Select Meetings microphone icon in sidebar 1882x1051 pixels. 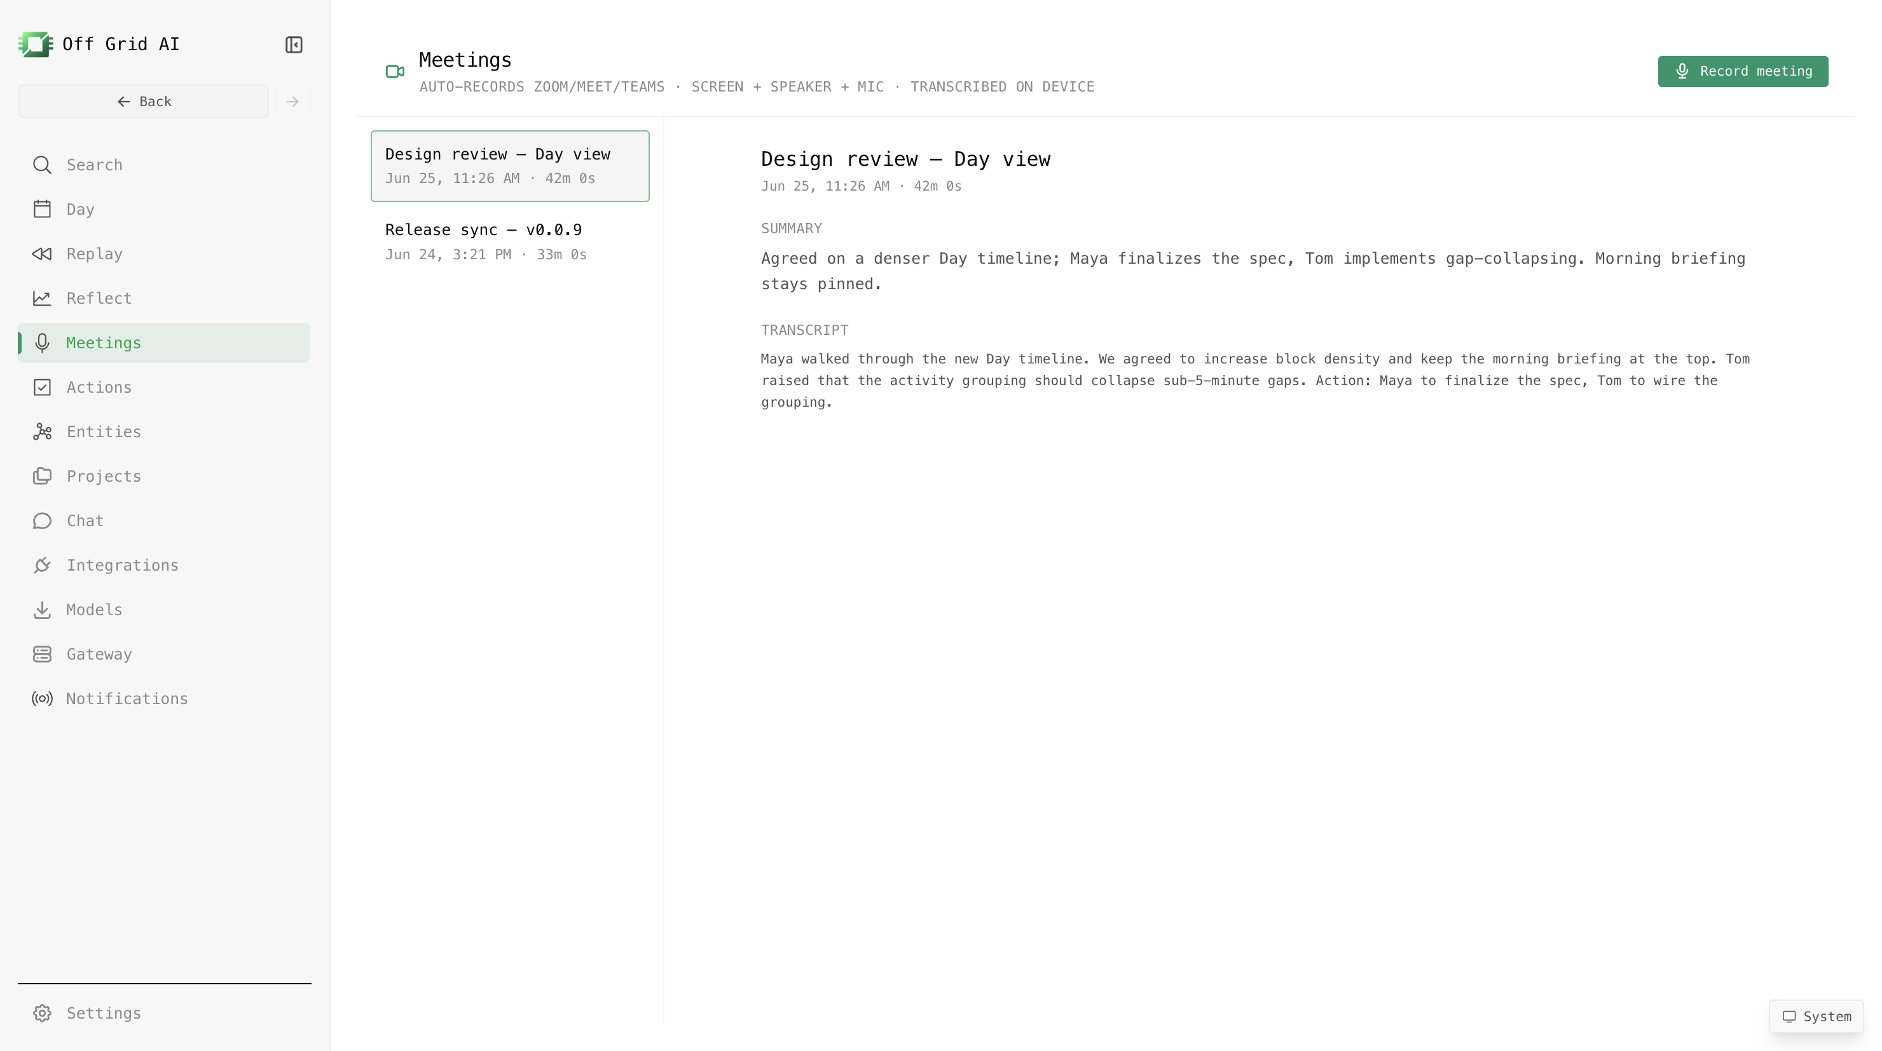point(43,343)
